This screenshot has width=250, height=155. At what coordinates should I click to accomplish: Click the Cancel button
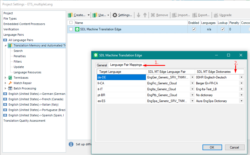coord(234,147)
